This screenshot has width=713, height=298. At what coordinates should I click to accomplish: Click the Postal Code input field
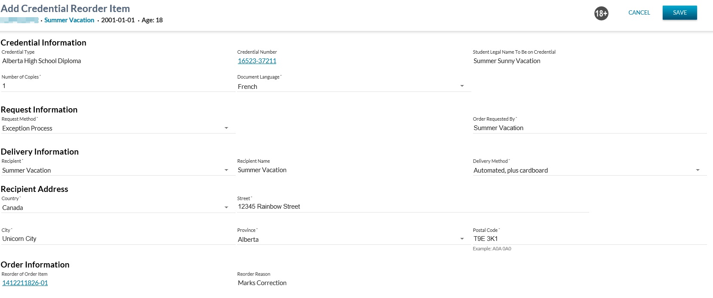pos(589,239)
